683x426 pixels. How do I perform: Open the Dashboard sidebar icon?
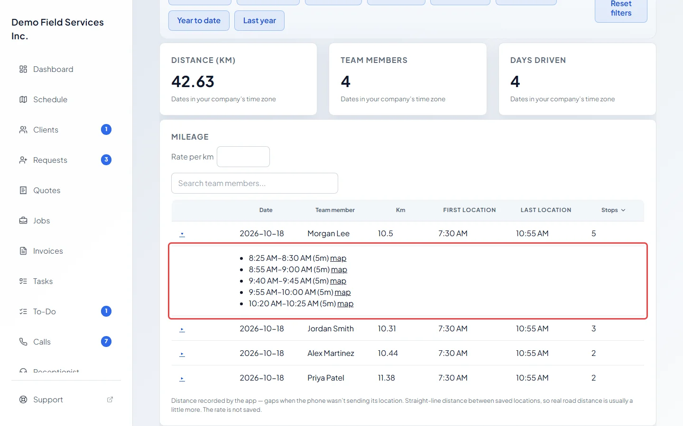coord(23,69)
